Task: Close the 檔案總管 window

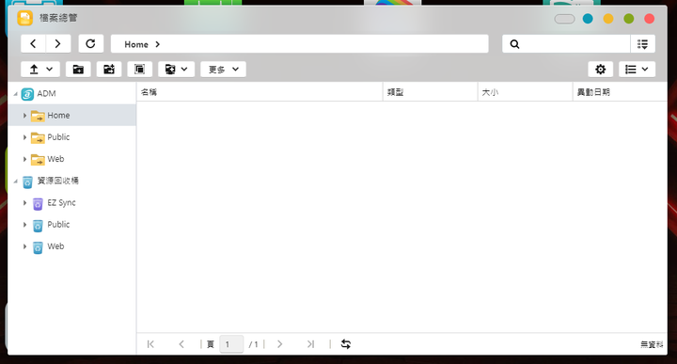Action: [x=650, y=19]
